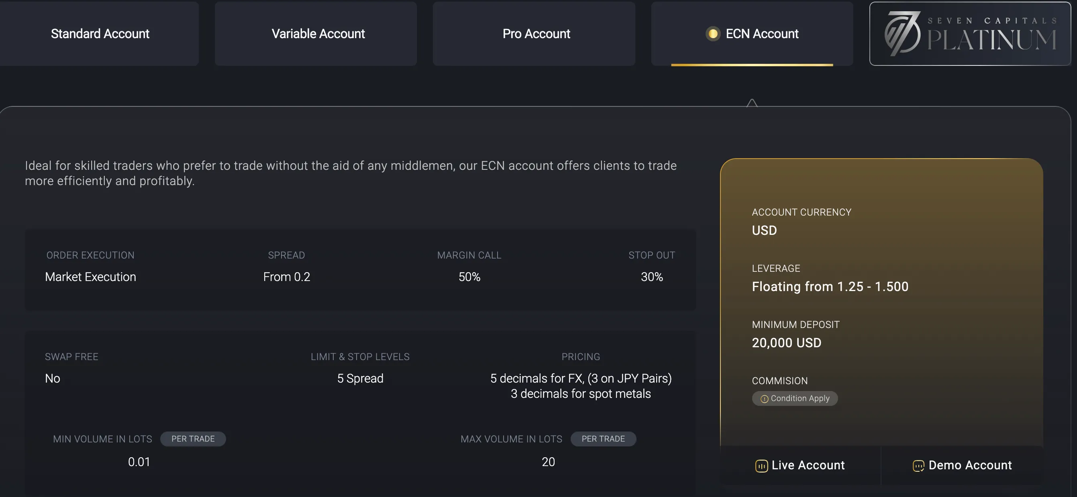Open a Live Account
The width and height of the screenshot is (1077, 497).
click(800, 465)
